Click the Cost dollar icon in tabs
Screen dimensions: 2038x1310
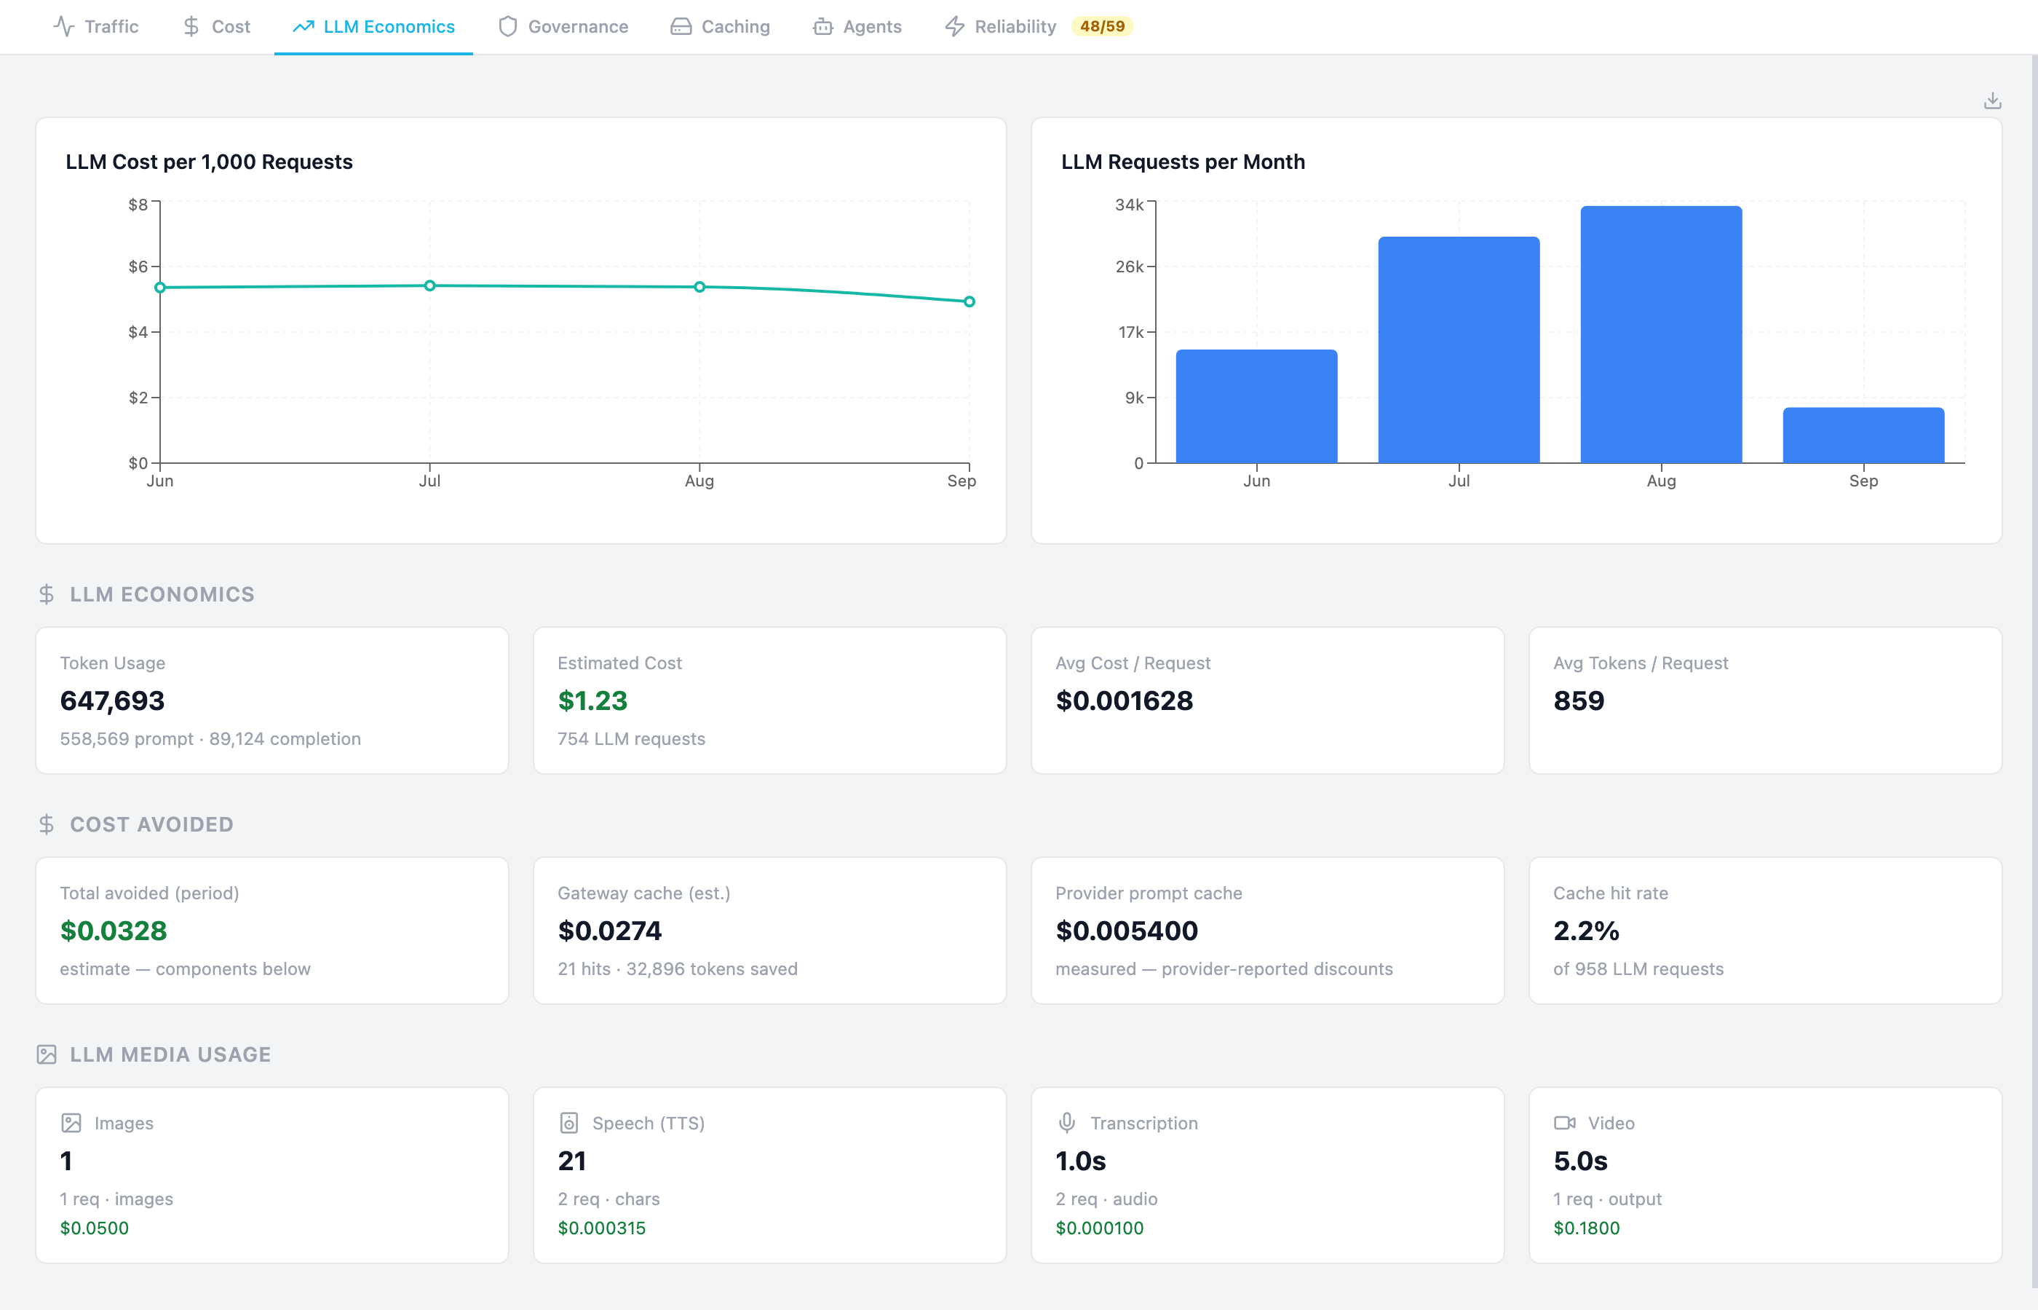coord(191,26)
